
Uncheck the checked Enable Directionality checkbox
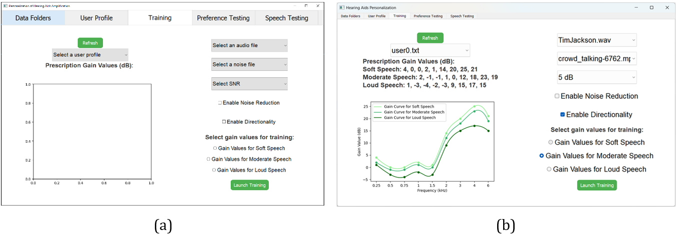pyautogui.click(x=563, y=115)
